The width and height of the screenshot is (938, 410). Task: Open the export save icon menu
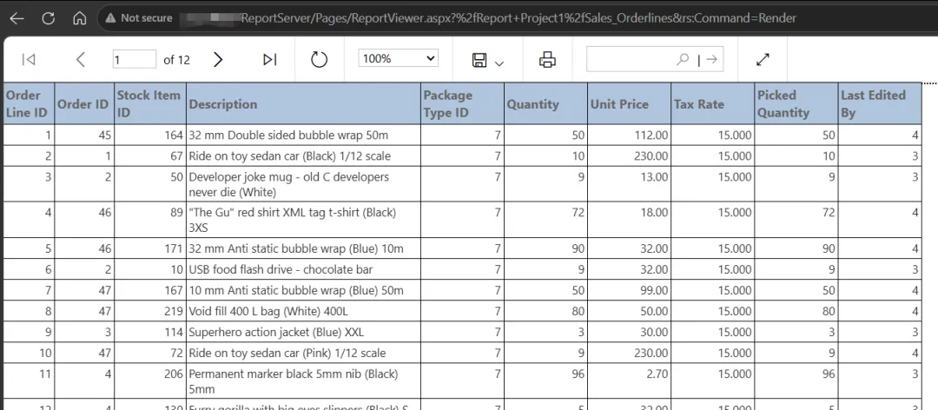479,60
